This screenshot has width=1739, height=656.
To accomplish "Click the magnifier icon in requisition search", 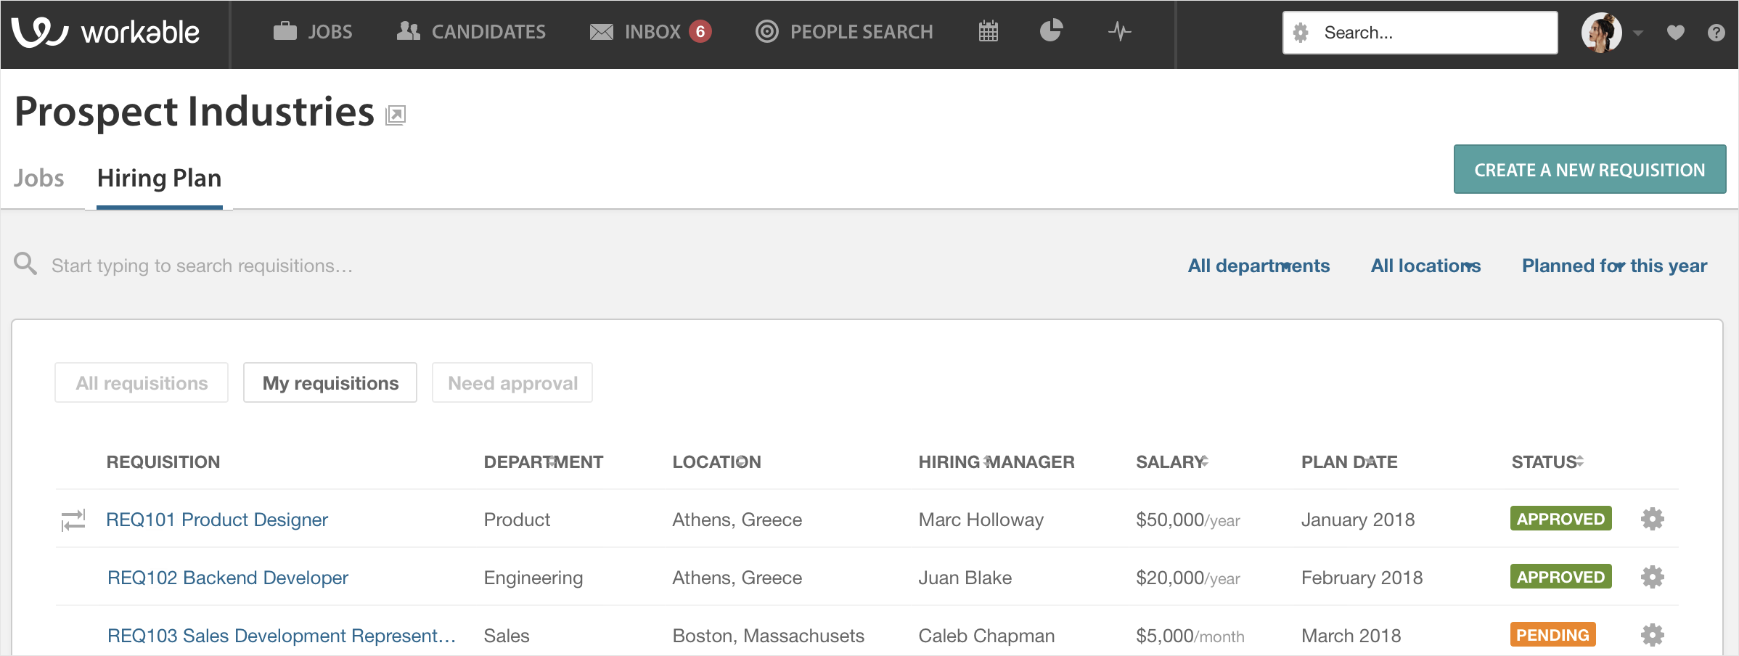I will pyautogui.click(x=25, y=263).
